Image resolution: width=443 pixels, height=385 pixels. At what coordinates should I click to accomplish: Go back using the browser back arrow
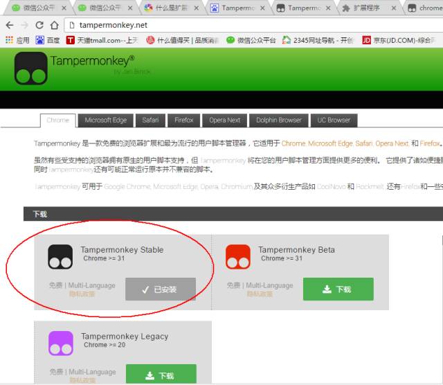coord(10,25)
